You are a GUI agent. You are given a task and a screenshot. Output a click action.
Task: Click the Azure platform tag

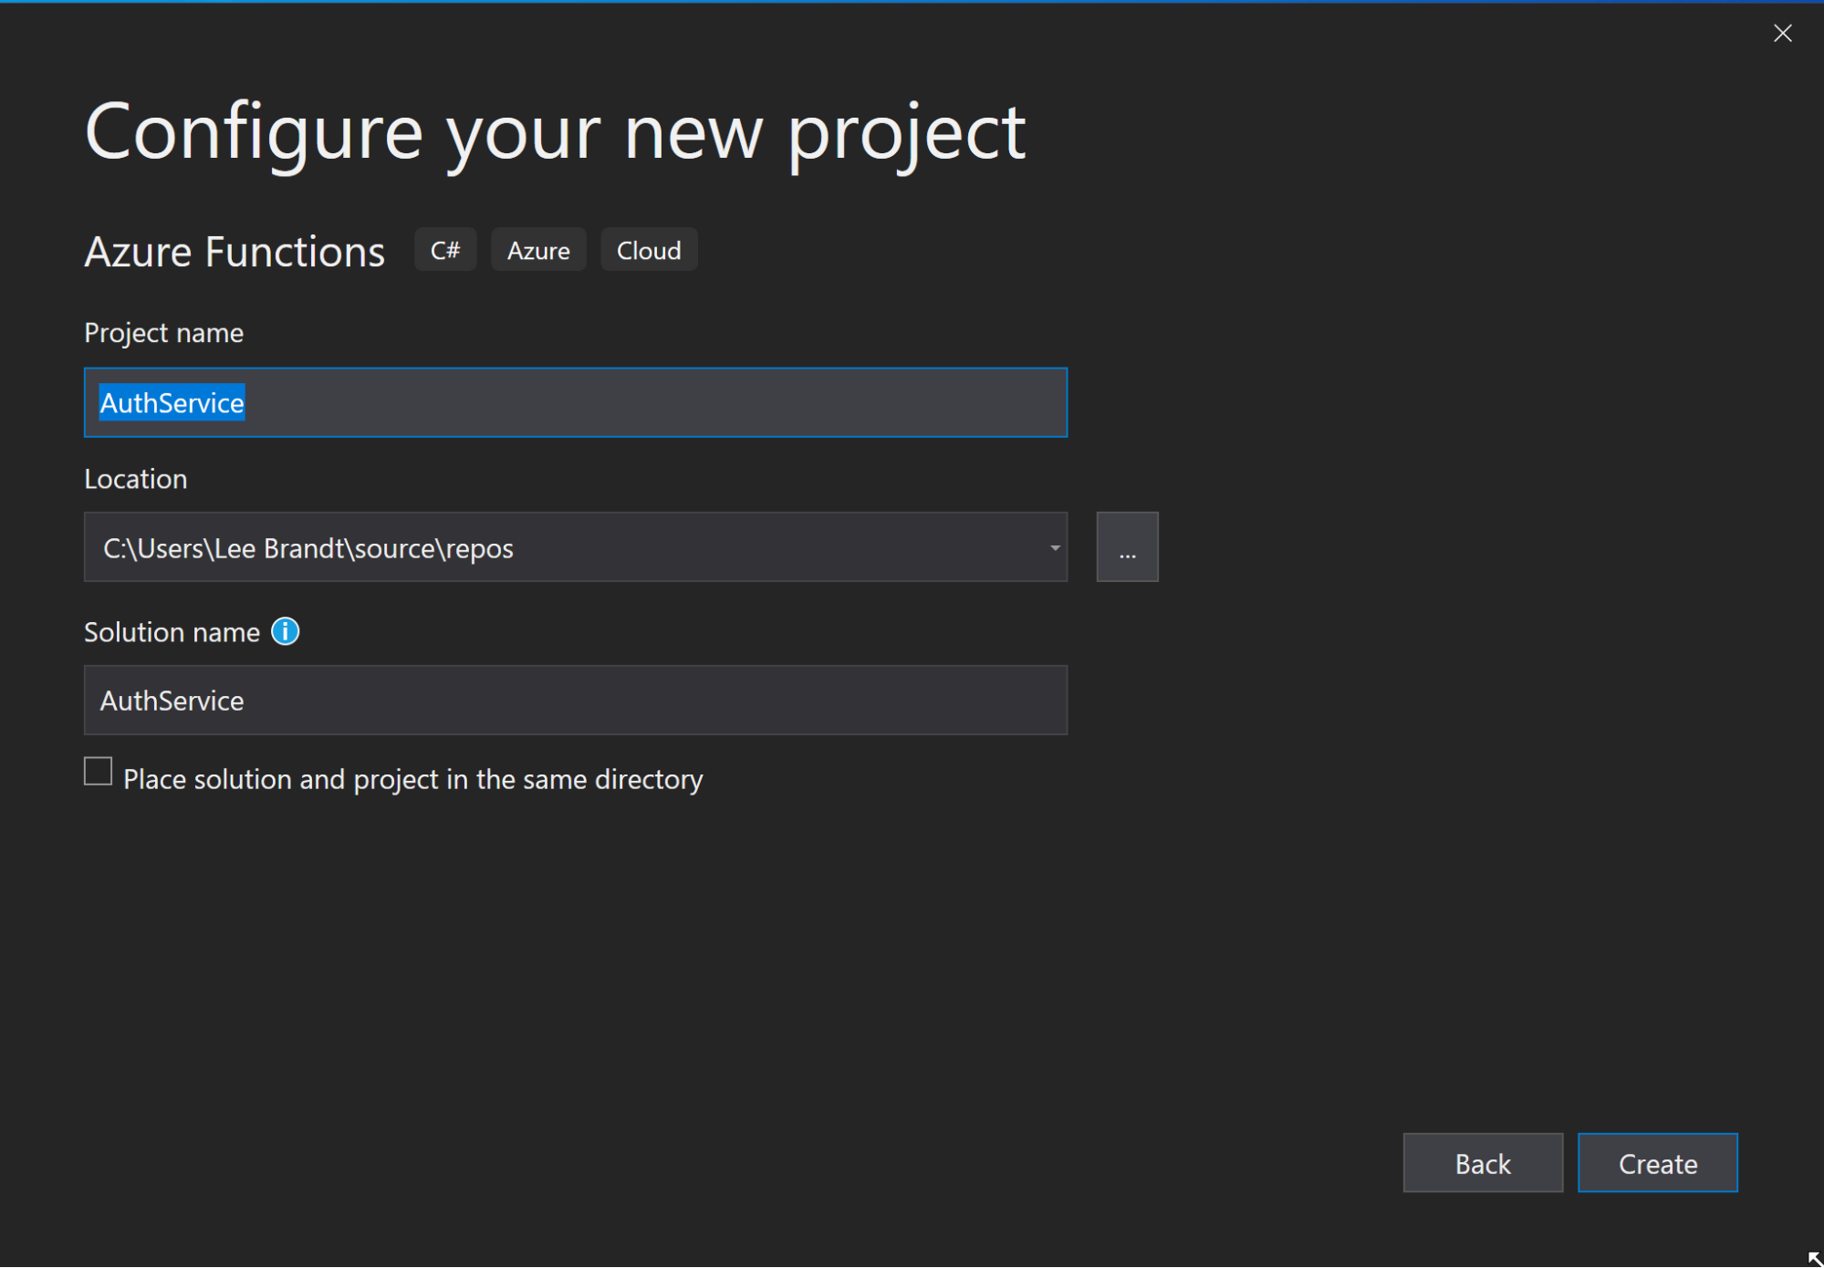tap(538, 250)
